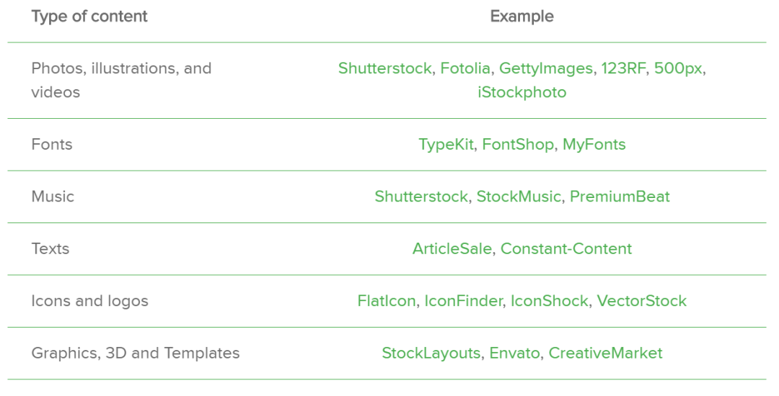
Task: Open the Shutterstock link in the Photos row
Action: (384, 69)
